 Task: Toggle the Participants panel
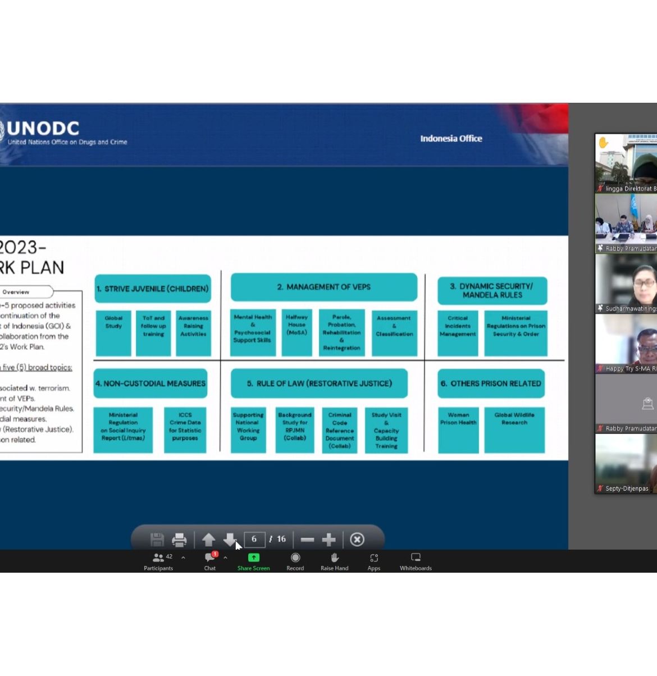pos(158,561)
